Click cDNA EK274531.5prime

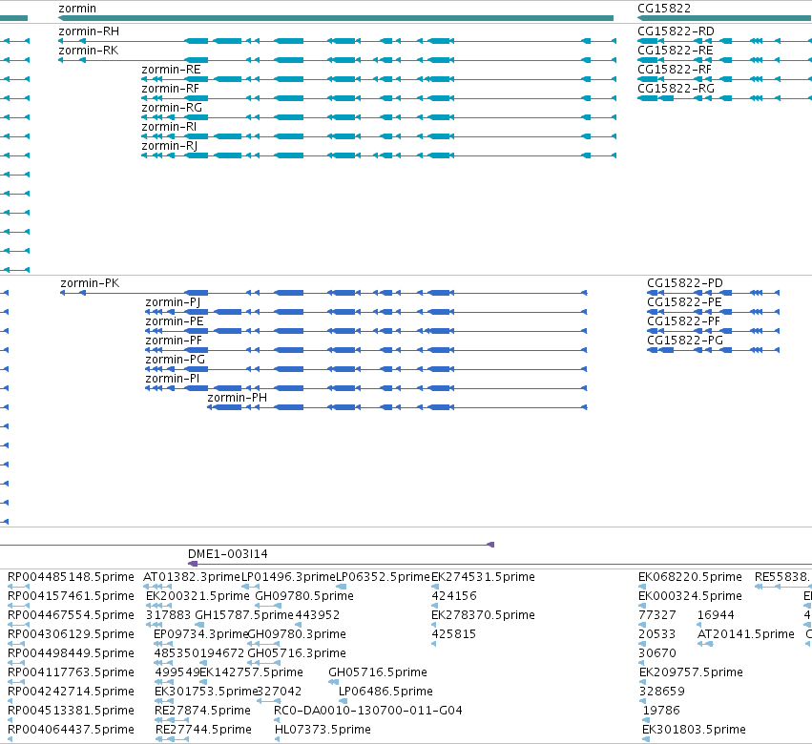click(x=483, y=577)
